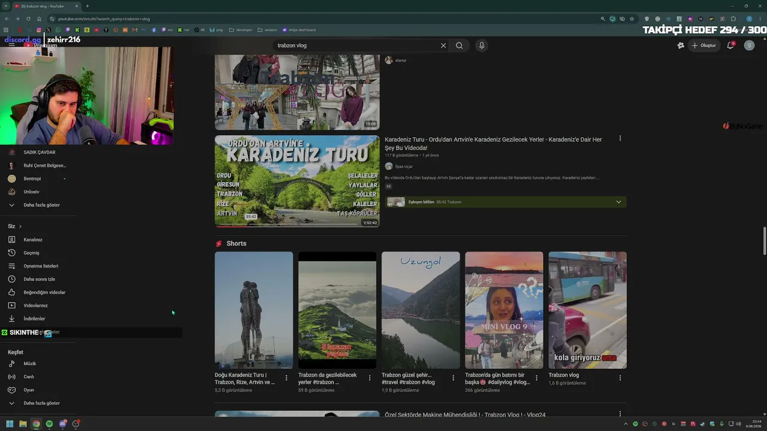Clear the trabzon vlog search text
The image size is (767, 431).
(443, 45)
